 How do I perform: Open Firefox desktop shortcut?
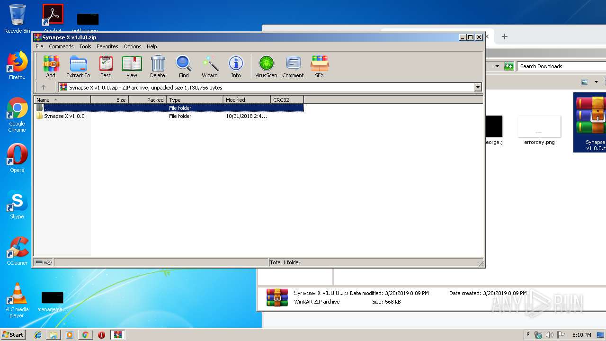click(17, 65)
